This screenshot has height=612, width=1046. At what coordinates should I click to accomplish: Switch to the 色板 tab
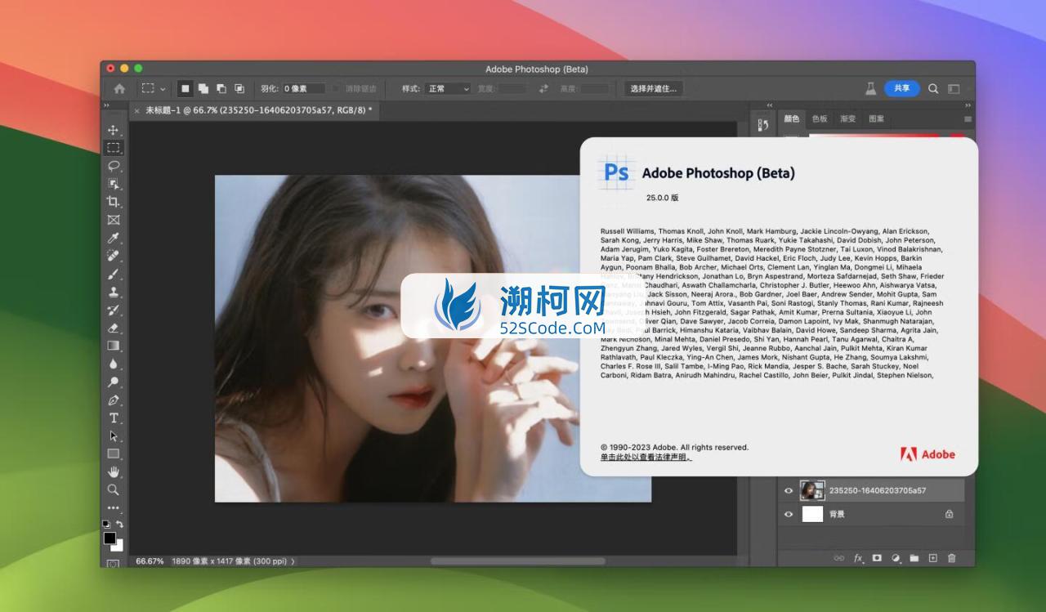coord(820,118)
